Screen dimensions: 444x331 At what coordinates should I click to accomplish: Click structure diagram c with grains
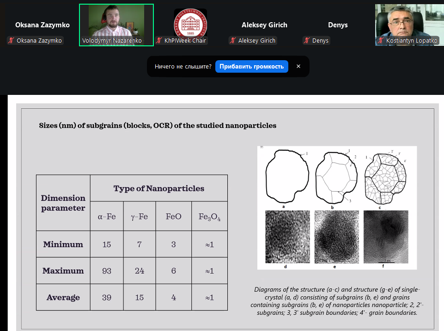(385, 179)
